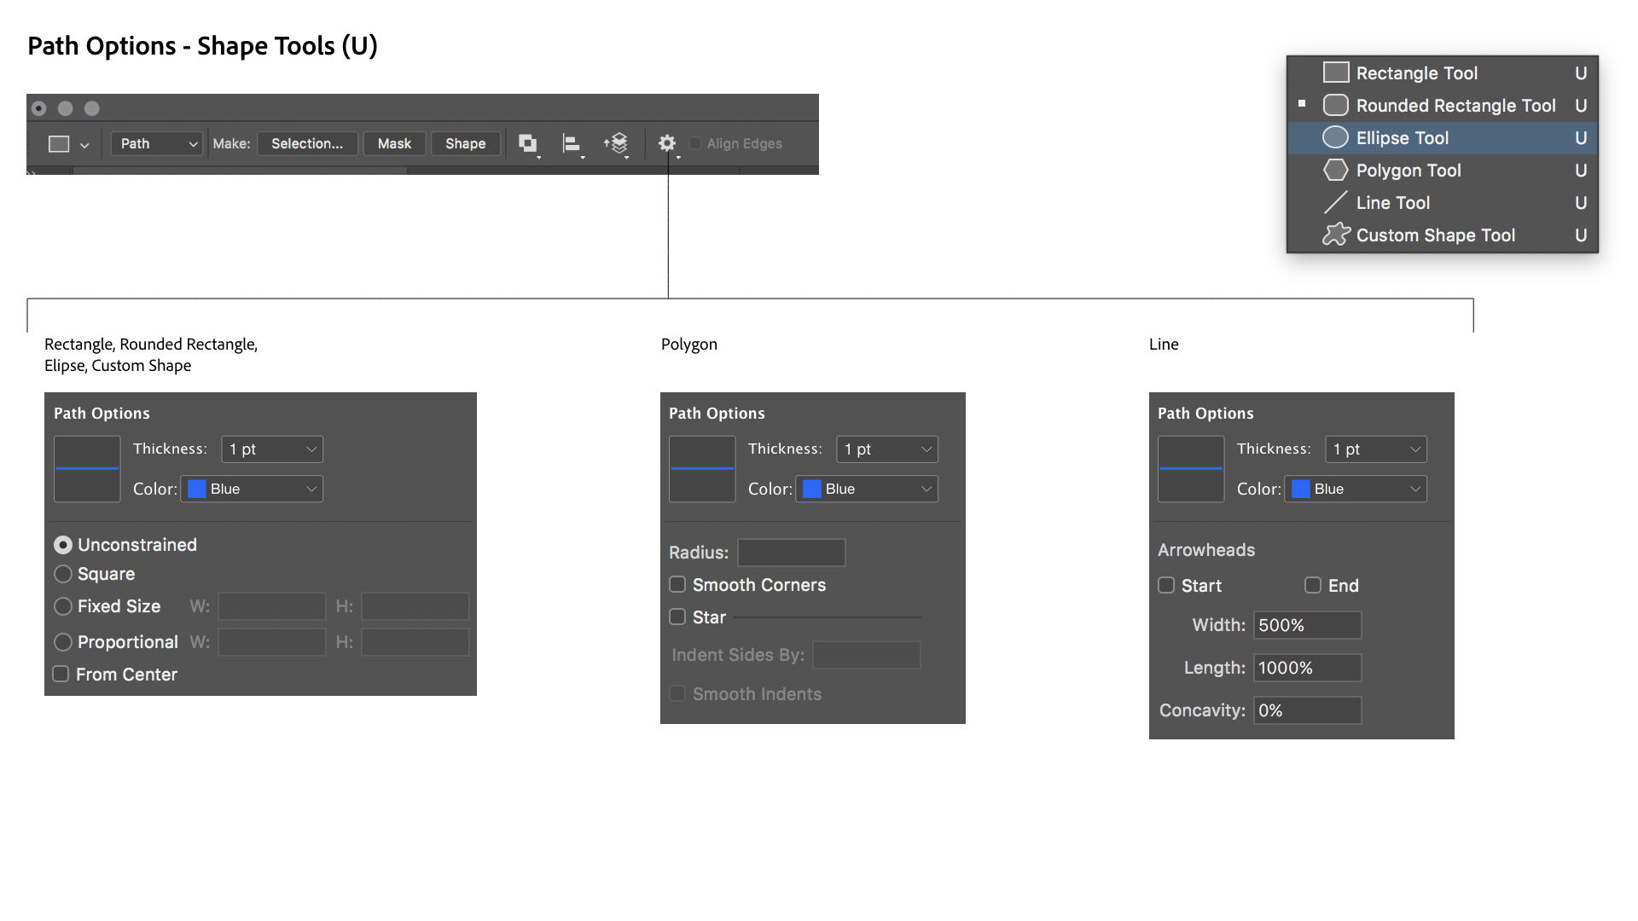Open Color dropdown in the Line panel
The height and width of the screenshot is (921, 1638).
pos(1356,489)
